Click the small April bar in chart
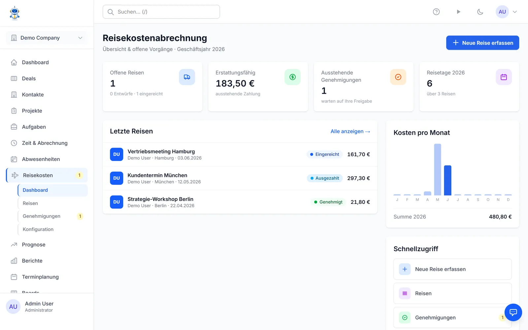The width and height of the screenshot is (528, 330). tap(427, 193)
